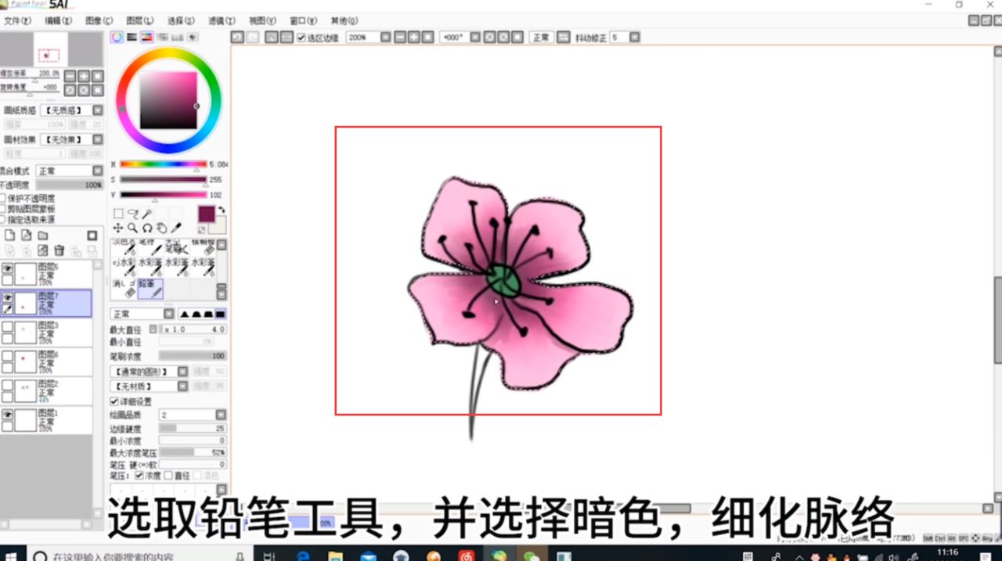Show the color mixer panel icon
Screen dimensions: 1002x561
pos(162,37)
